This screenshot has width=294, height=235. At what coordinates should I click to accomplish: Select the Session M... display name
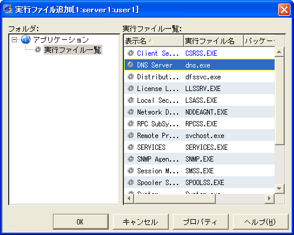point(158,171)
